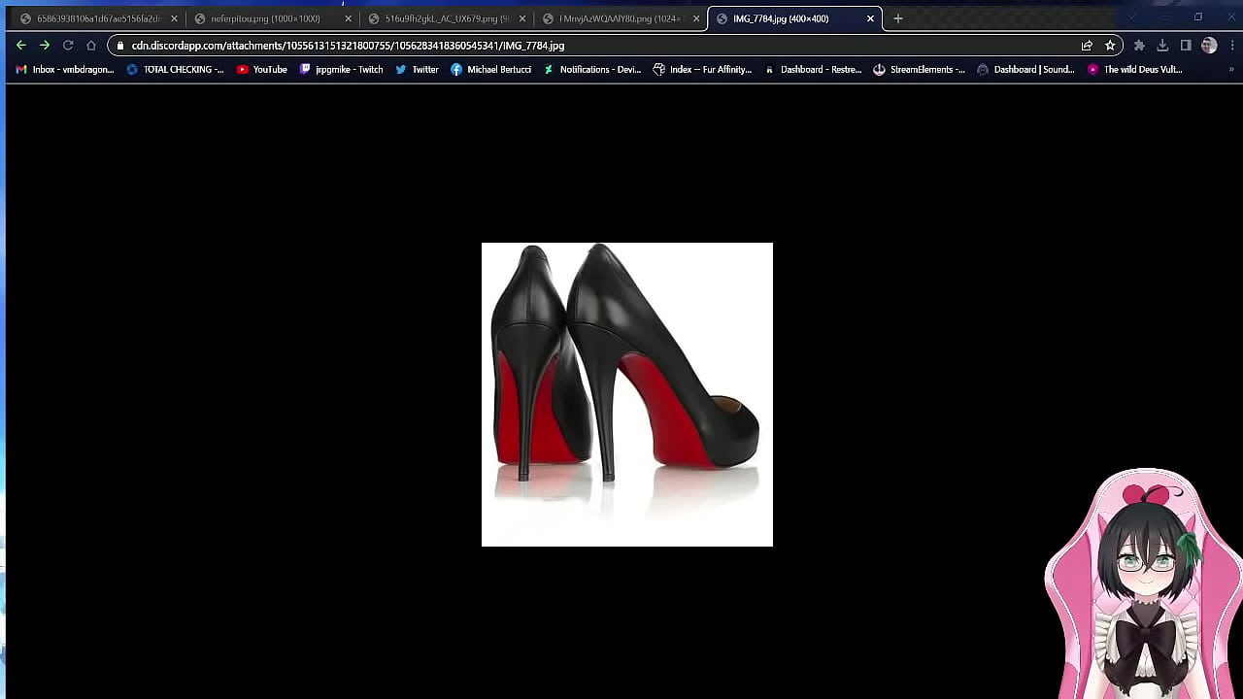This screenshot has height=699, width=1243.
Task: Click the high heels image
Action: click(627, 394)
